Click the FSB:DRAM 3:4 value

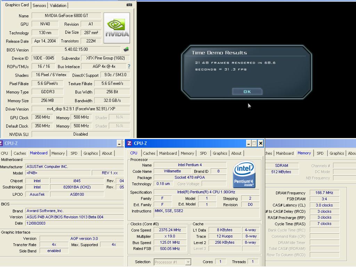coord(324,199)
